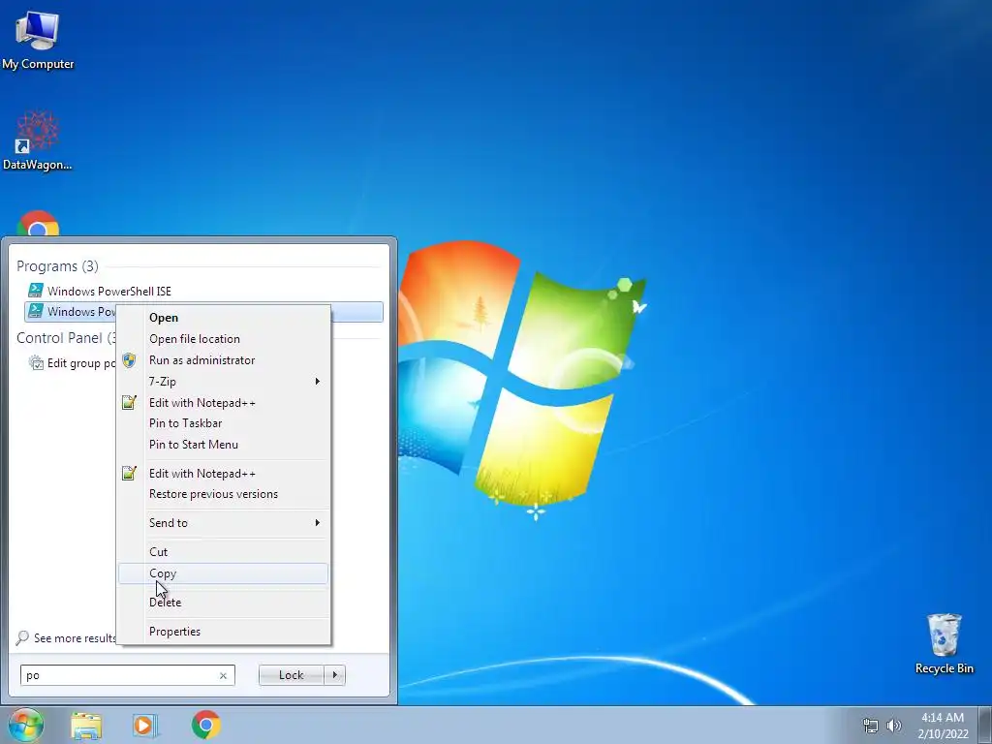992x744 pixels.
Task: Select the DataWagon desktop shortcut
Action: [38, 140]
